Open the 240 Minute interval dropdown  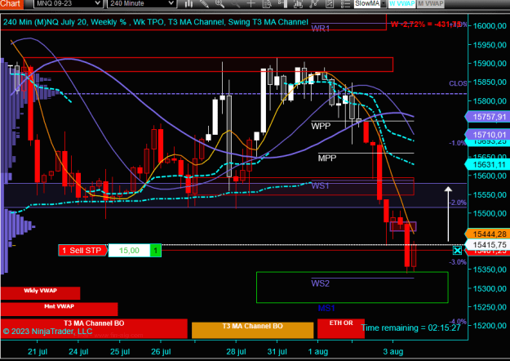142,3
